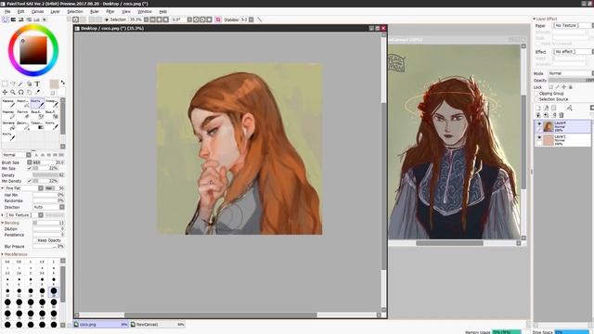
Task: Create a new layer folder
Action: point(553,108)
